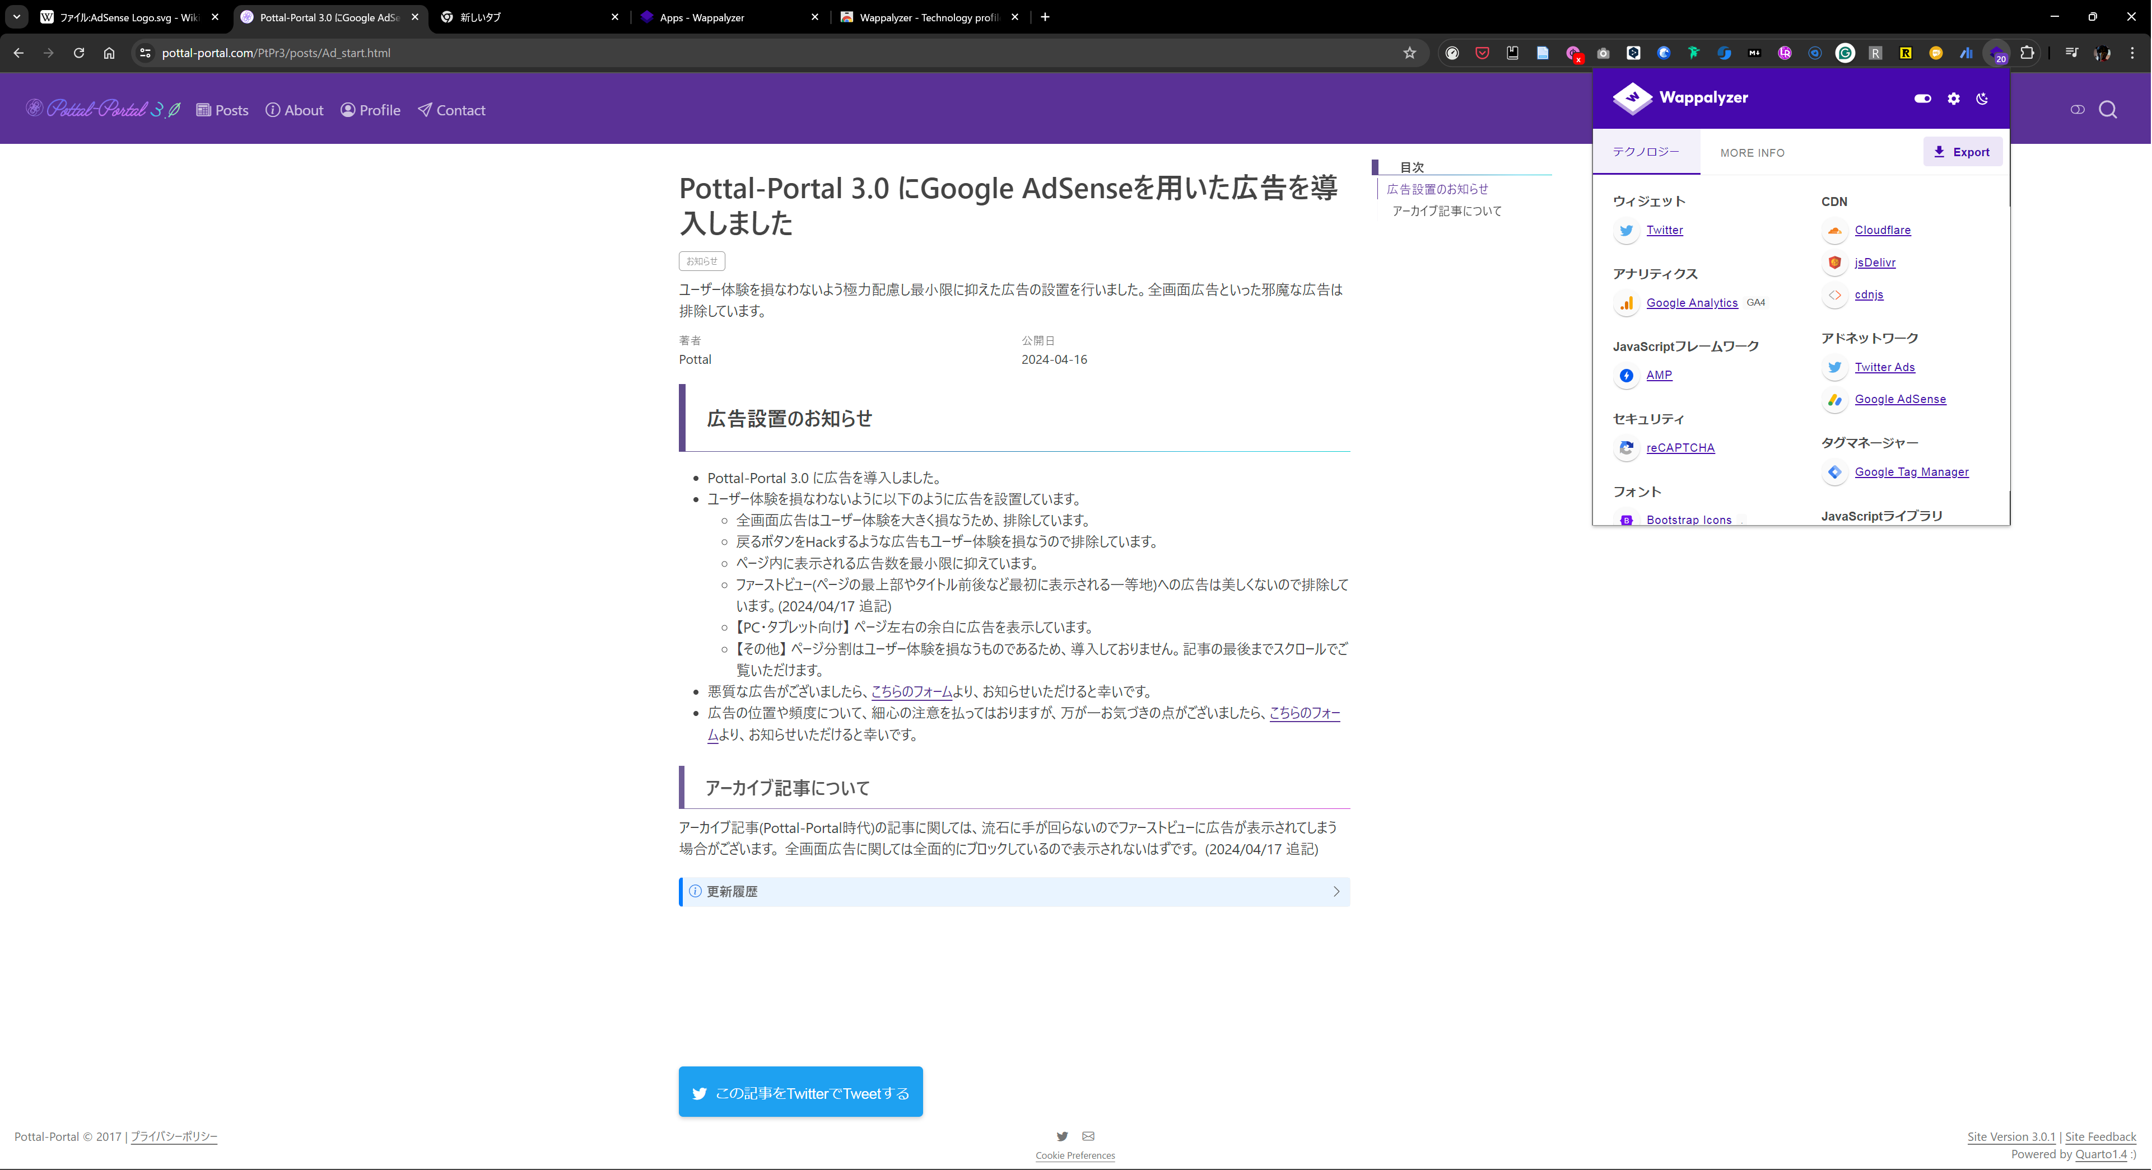The image size is (2152, 1170).
Task: Switch to MORE INFO tab
Action: (x=1752, y=153)
